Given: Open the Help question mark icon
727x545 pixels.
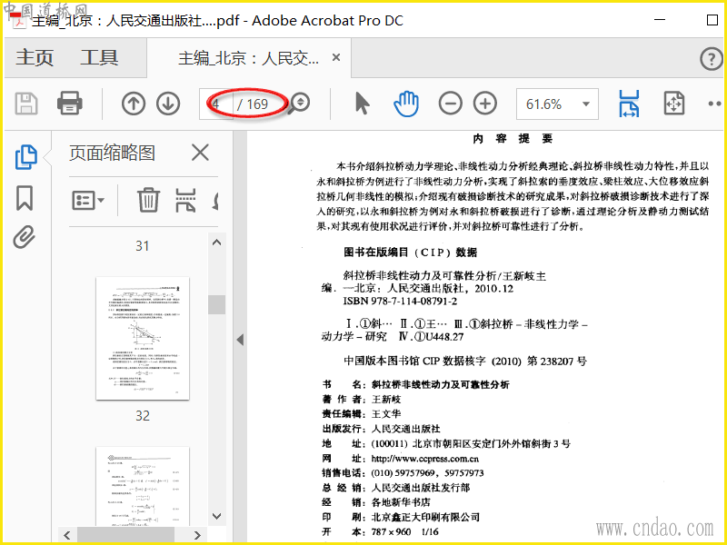Looking at the screenshot, I should coord(711,59).
